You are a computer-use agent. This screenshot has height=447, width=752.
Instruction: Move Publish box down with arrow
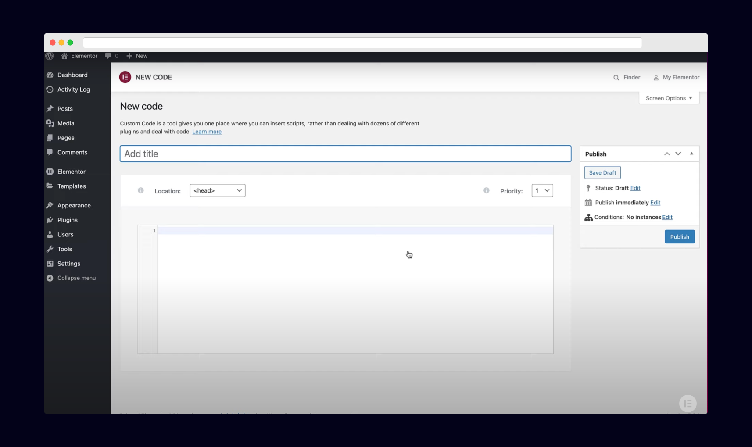(678, 154)
